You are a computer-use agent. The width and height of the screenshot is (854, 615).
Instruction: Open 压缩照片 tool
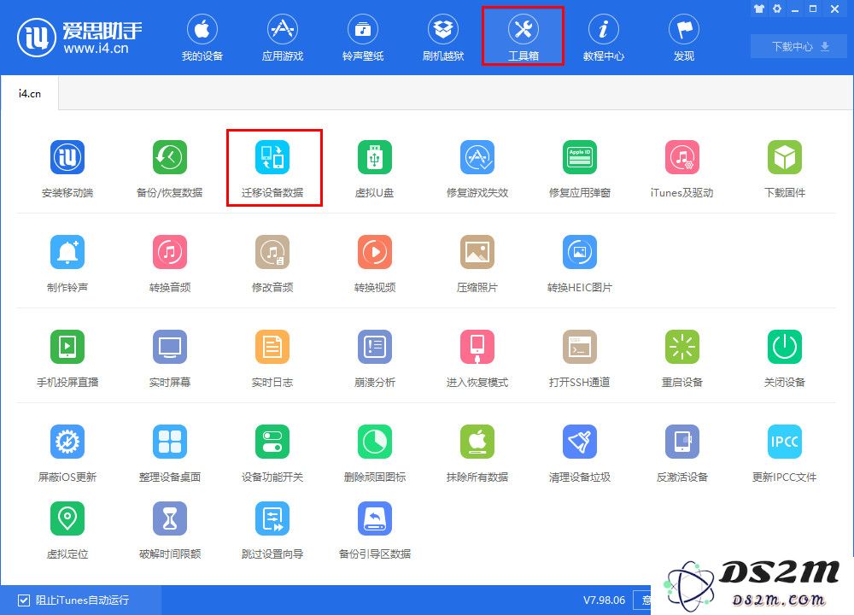(477, 252)
